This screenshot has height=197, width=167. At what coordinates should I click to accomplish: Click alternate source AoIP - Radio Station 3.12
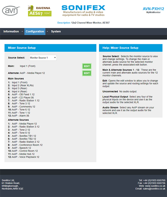pos(26,127)
